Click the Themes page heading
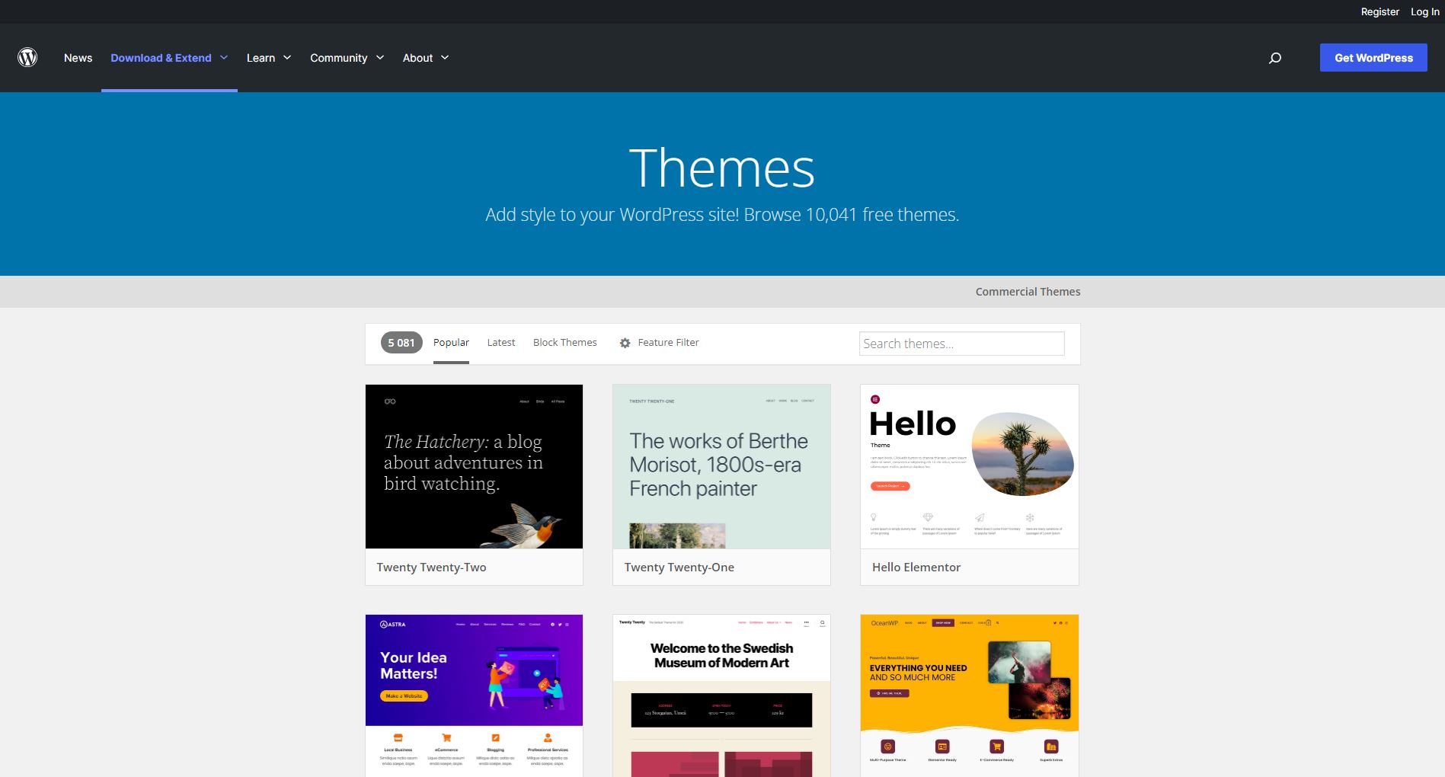1445x777 pixels. (x=722, y=168)
